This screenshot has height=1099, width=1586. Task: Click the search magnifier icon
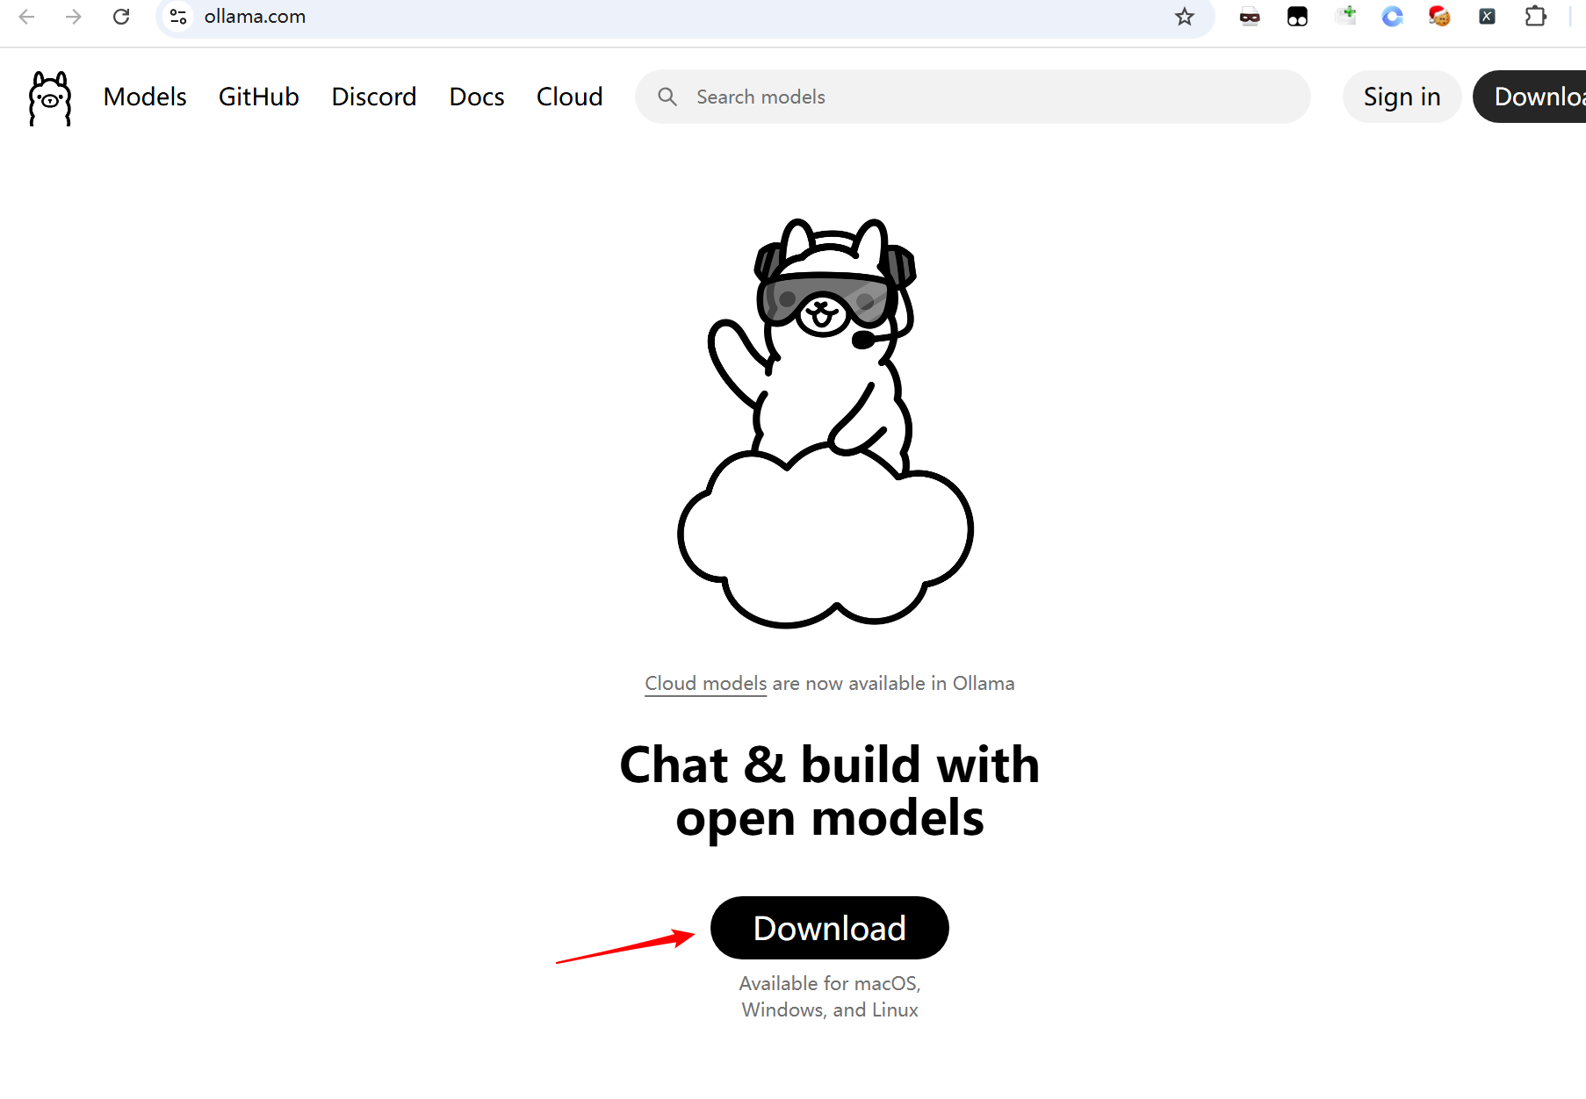point(667,97)
